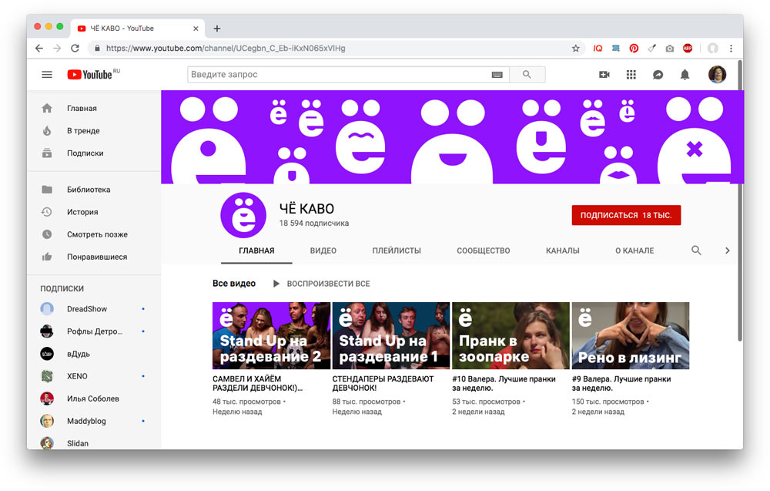
Task: Click the red ПОДПИСАТЬСЯ button
Action: pos(626,215)
